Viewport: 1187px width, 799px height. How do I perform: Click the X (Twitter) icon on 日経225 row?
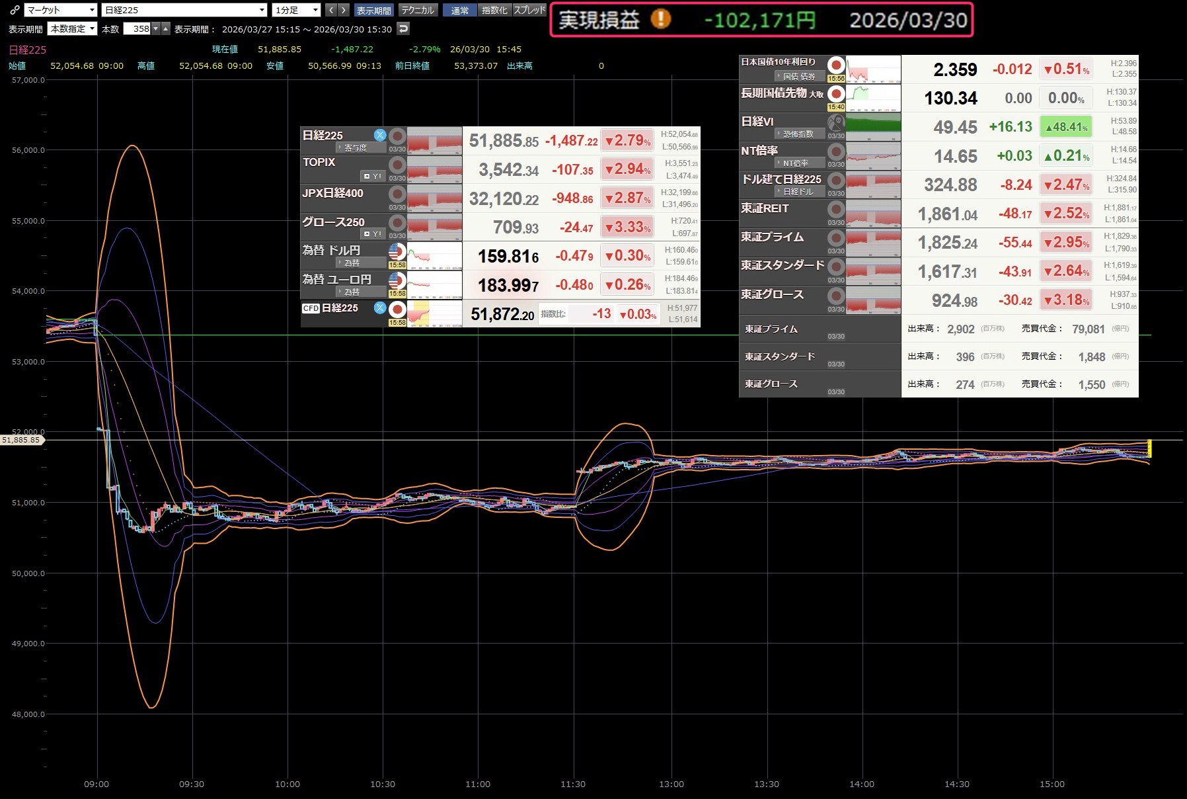point(380,135)
